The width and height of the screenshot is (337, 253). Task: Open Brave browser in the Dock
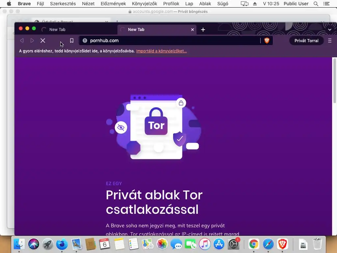pos(282,244)
